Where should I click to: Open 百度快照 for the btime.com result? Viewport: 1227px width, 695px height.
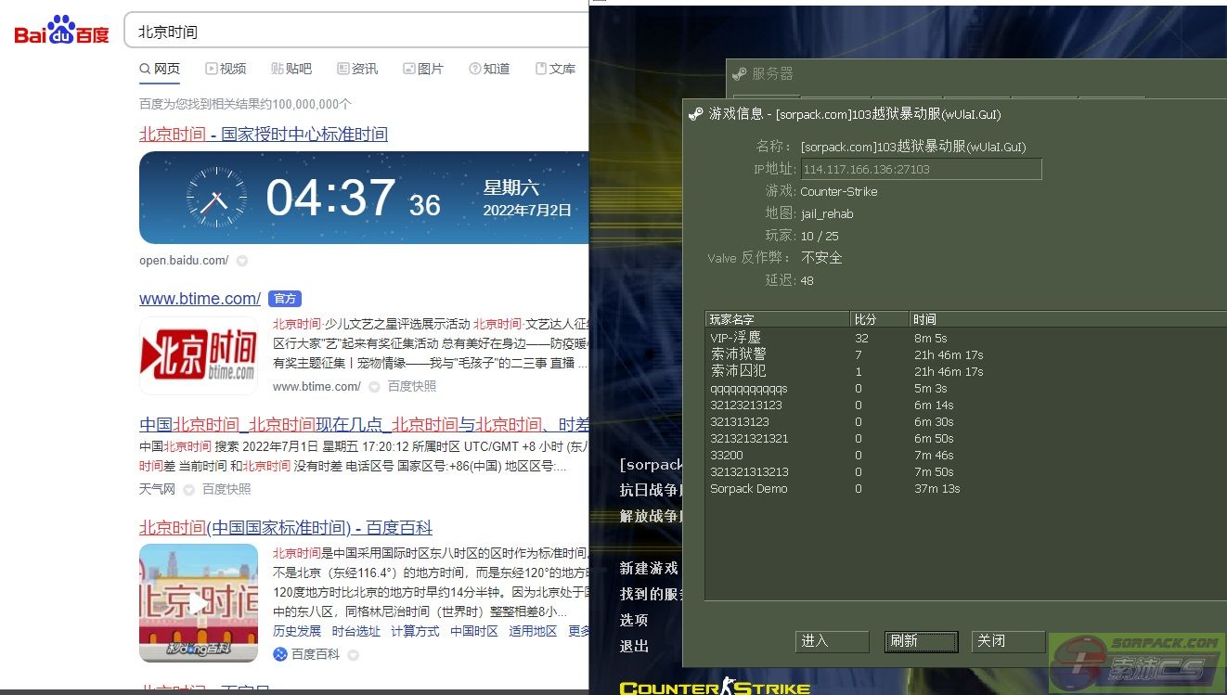tap(412, 386)
